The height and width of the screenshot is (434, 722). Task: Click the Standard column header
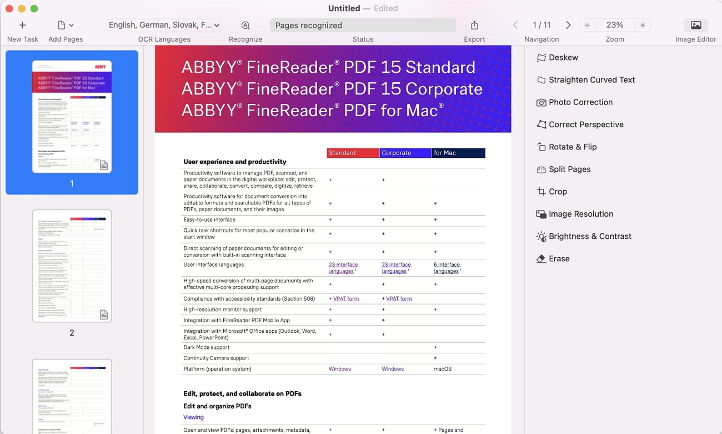(x=353, y=153)
